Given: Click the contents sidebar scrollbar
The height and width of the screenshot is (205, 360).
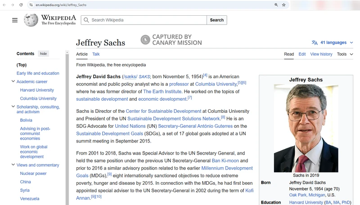Looking at the screenshot, I should [x=67, y=129].
